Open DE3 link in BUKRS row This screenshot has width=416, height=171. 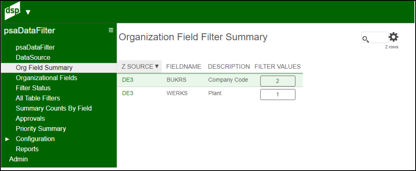(128, 80)
